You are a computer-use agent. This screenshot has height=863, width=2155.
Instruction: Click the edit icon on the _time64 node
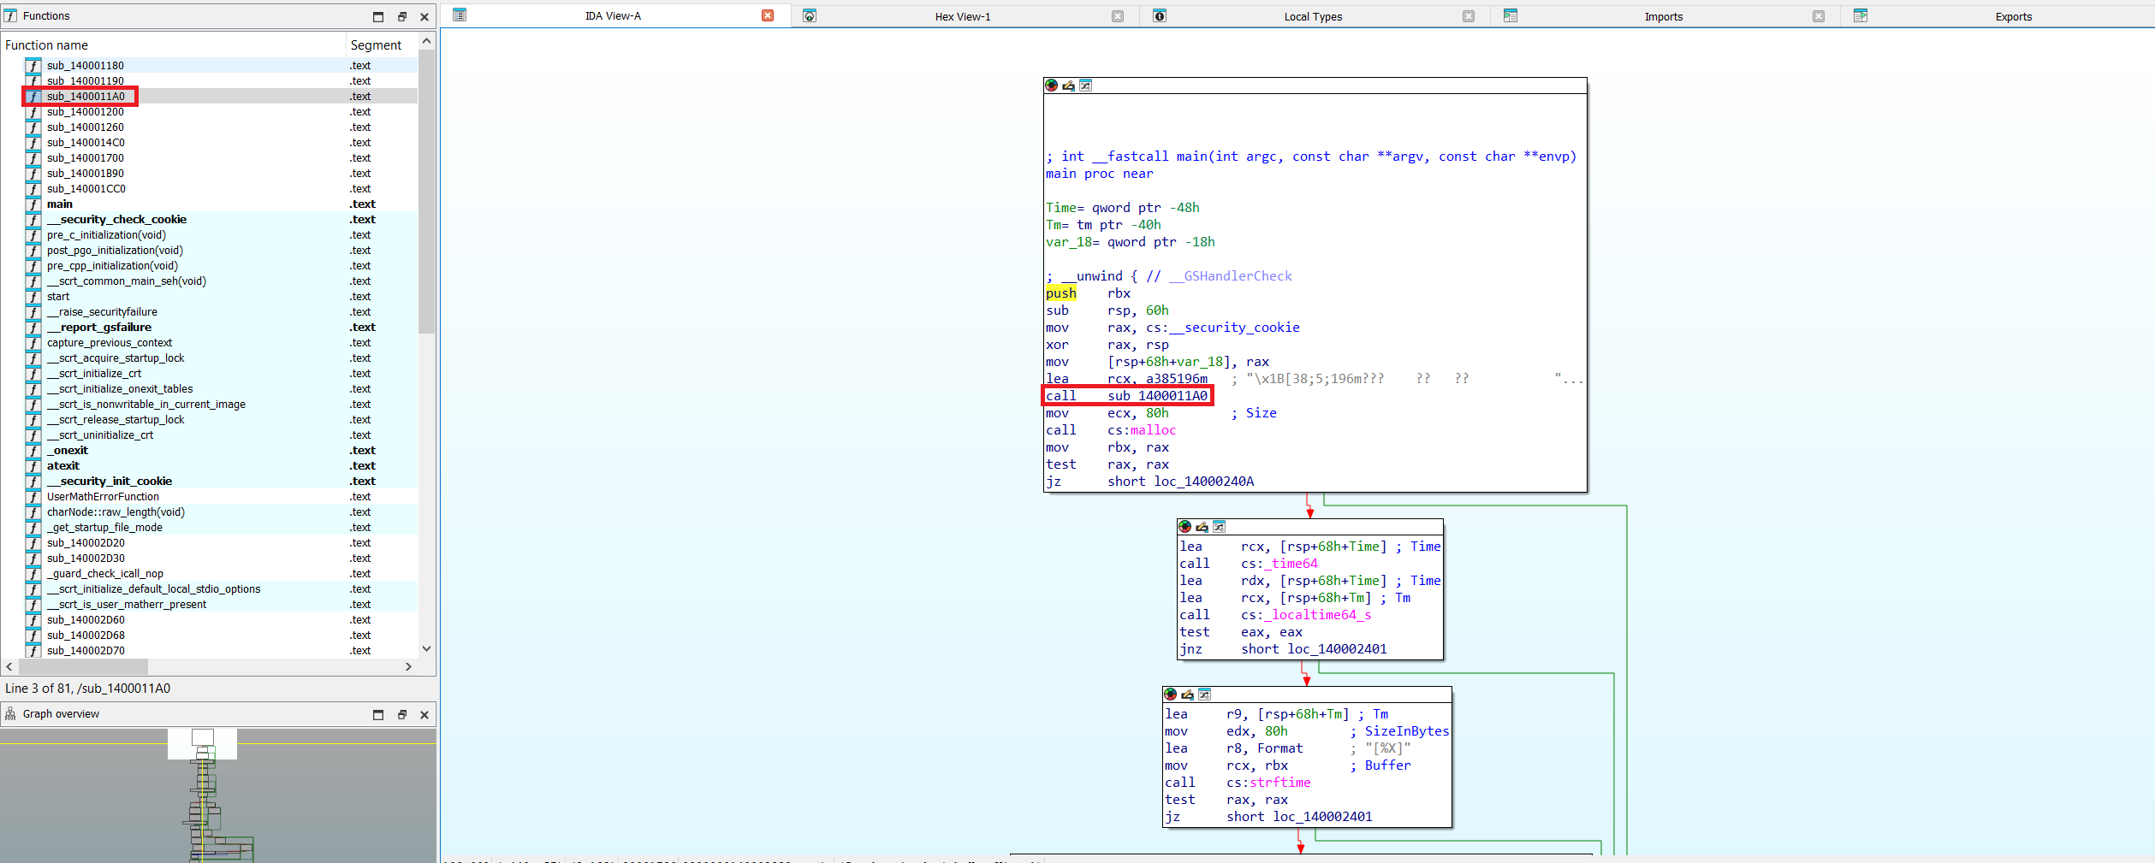point(1202,527)
